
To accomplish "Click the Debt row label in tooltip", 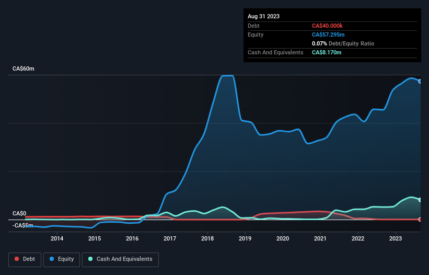I will (253, 26).
